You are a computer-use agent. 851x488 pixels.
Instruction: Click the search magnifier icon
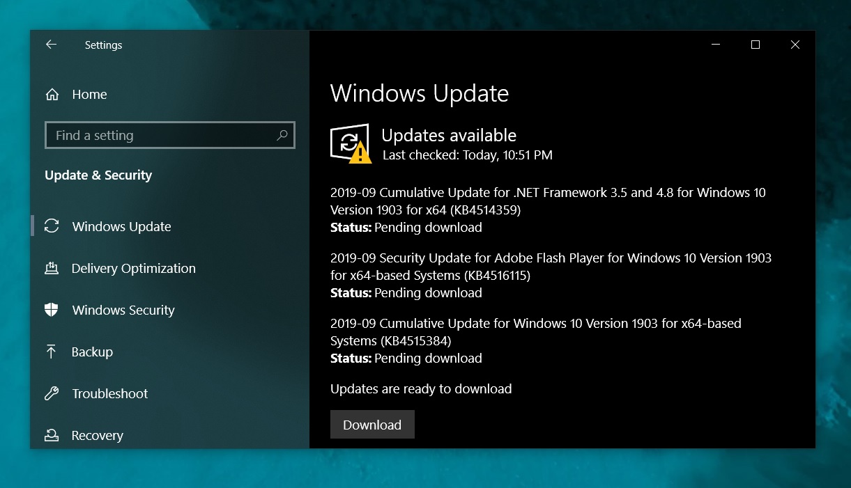click(282, 135)
